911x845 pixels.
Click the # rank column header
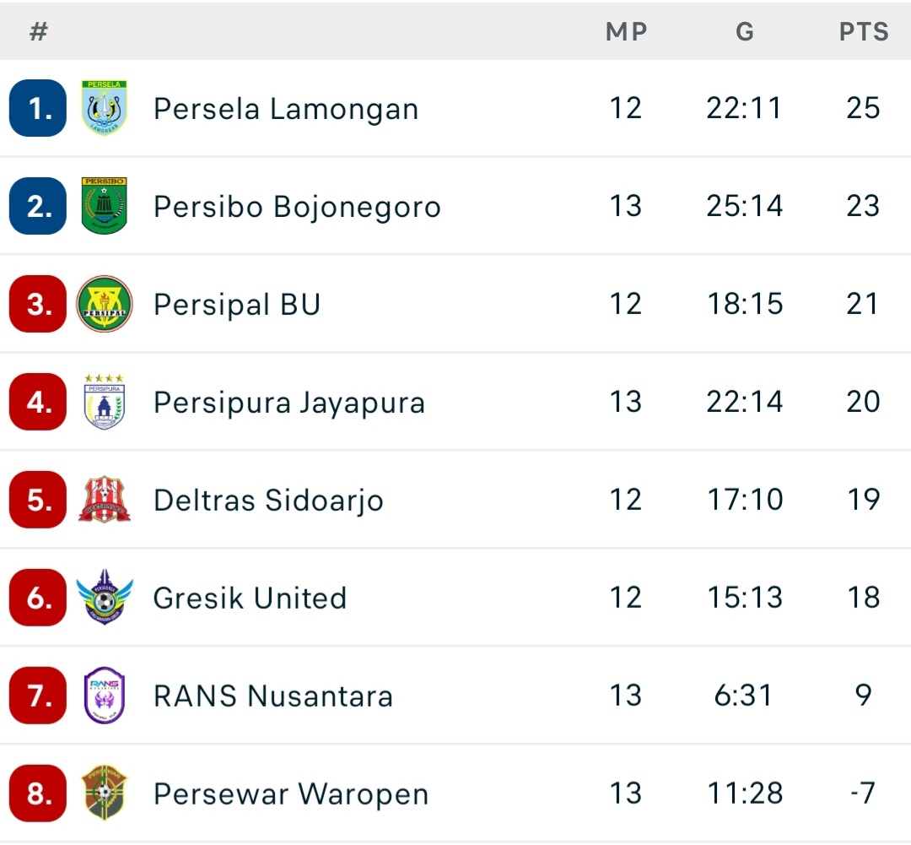pos(38,32)
